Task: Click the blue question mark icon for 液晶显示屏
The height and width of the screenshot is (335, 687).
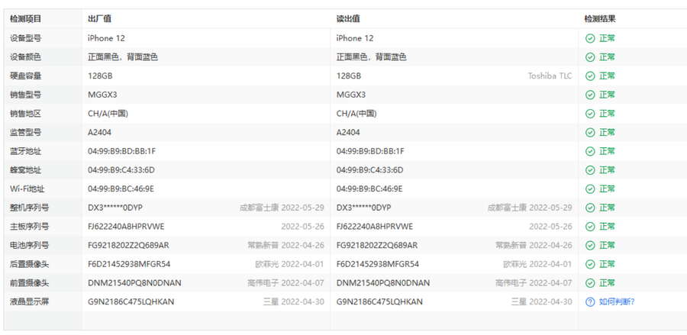Action: 589,301
